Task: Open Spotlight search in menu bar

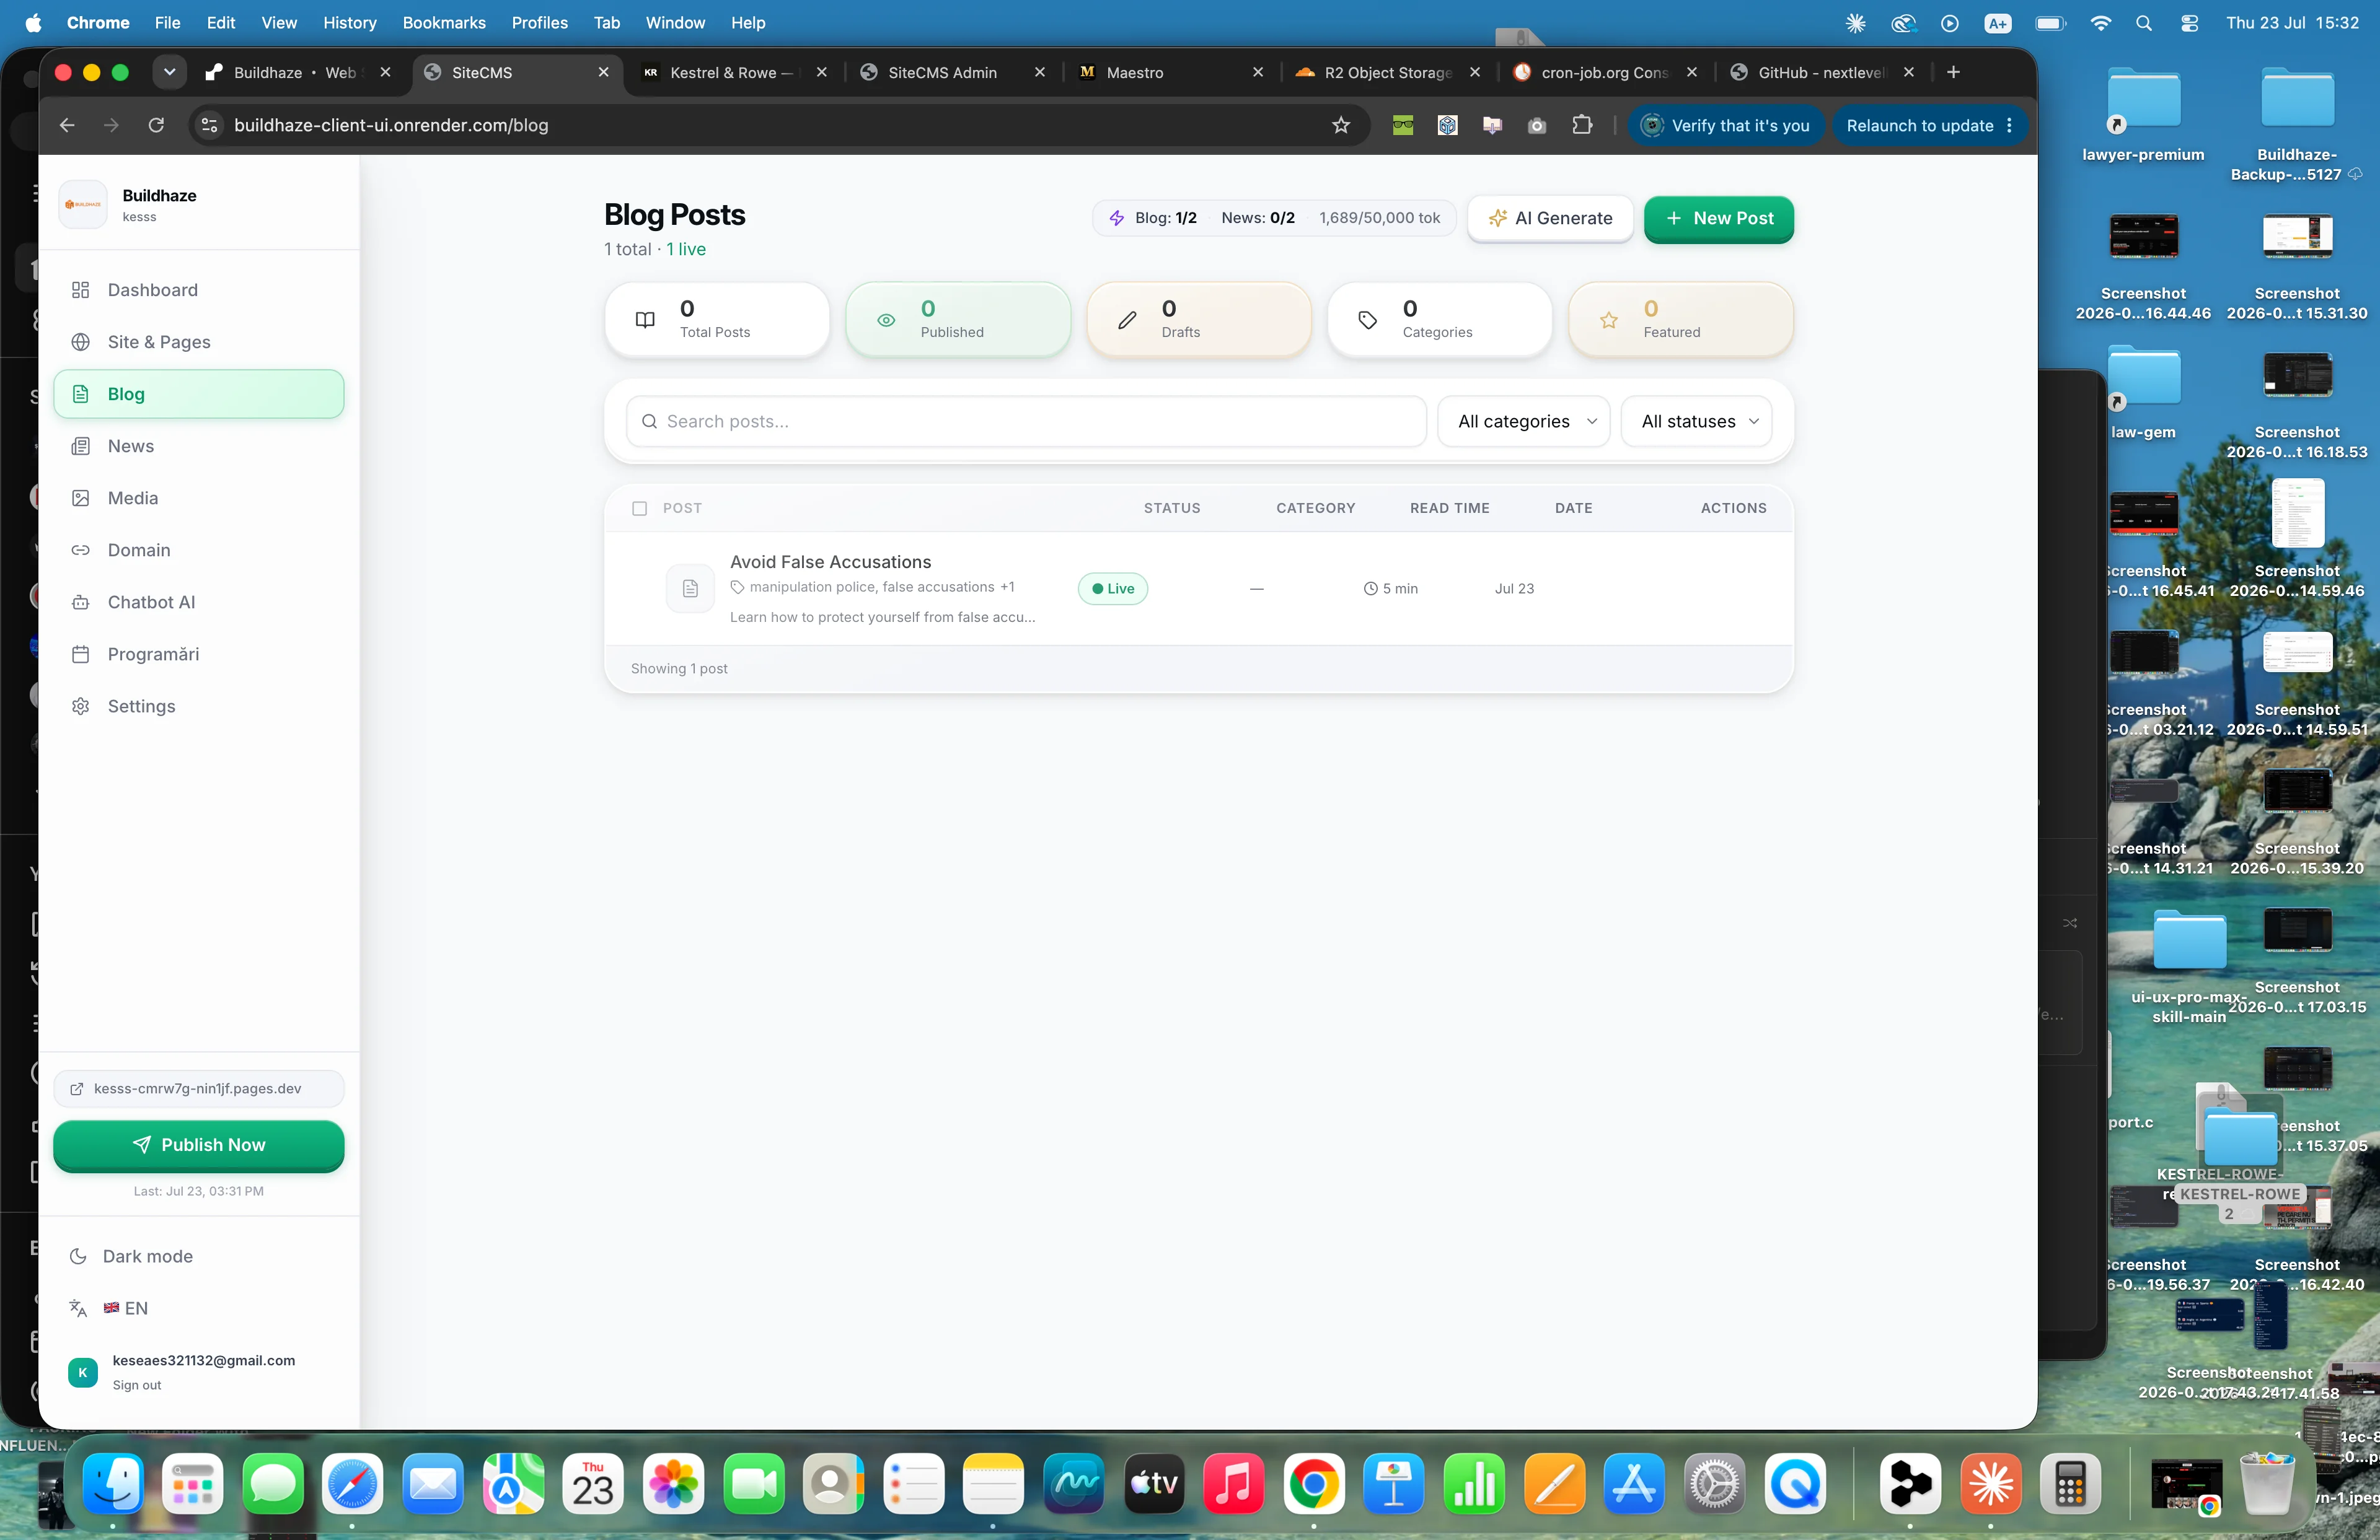Action: [2143, 23]
